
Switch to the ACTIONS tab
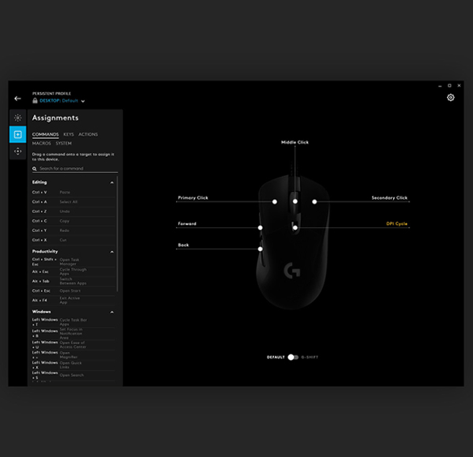click(x=88, y=134)
